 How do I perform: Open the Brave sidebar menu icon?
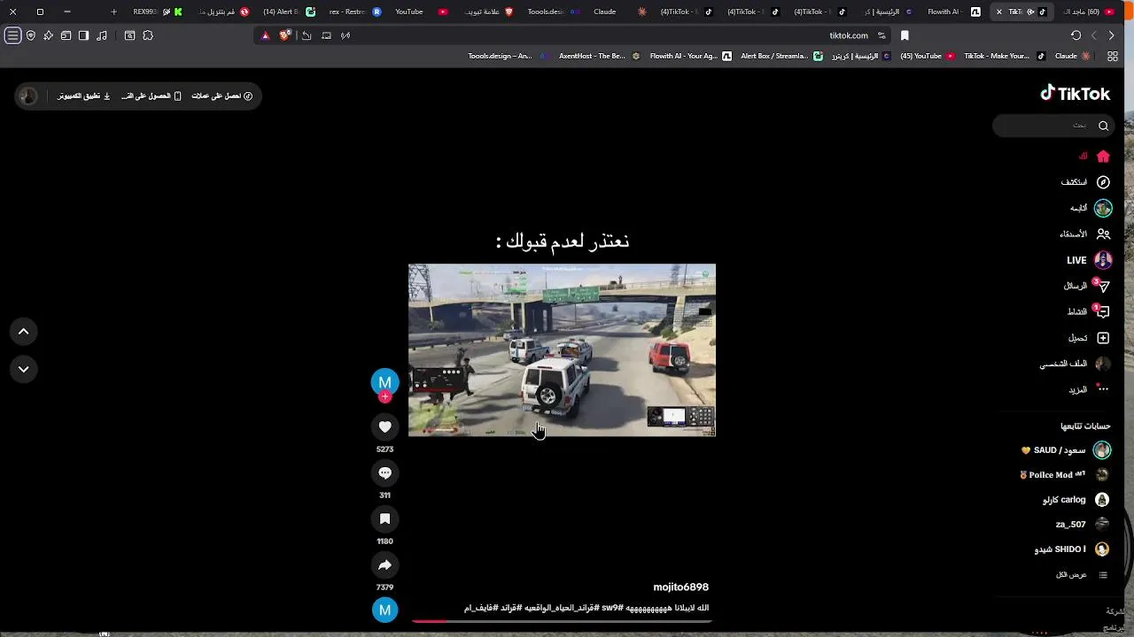point(12,35)
